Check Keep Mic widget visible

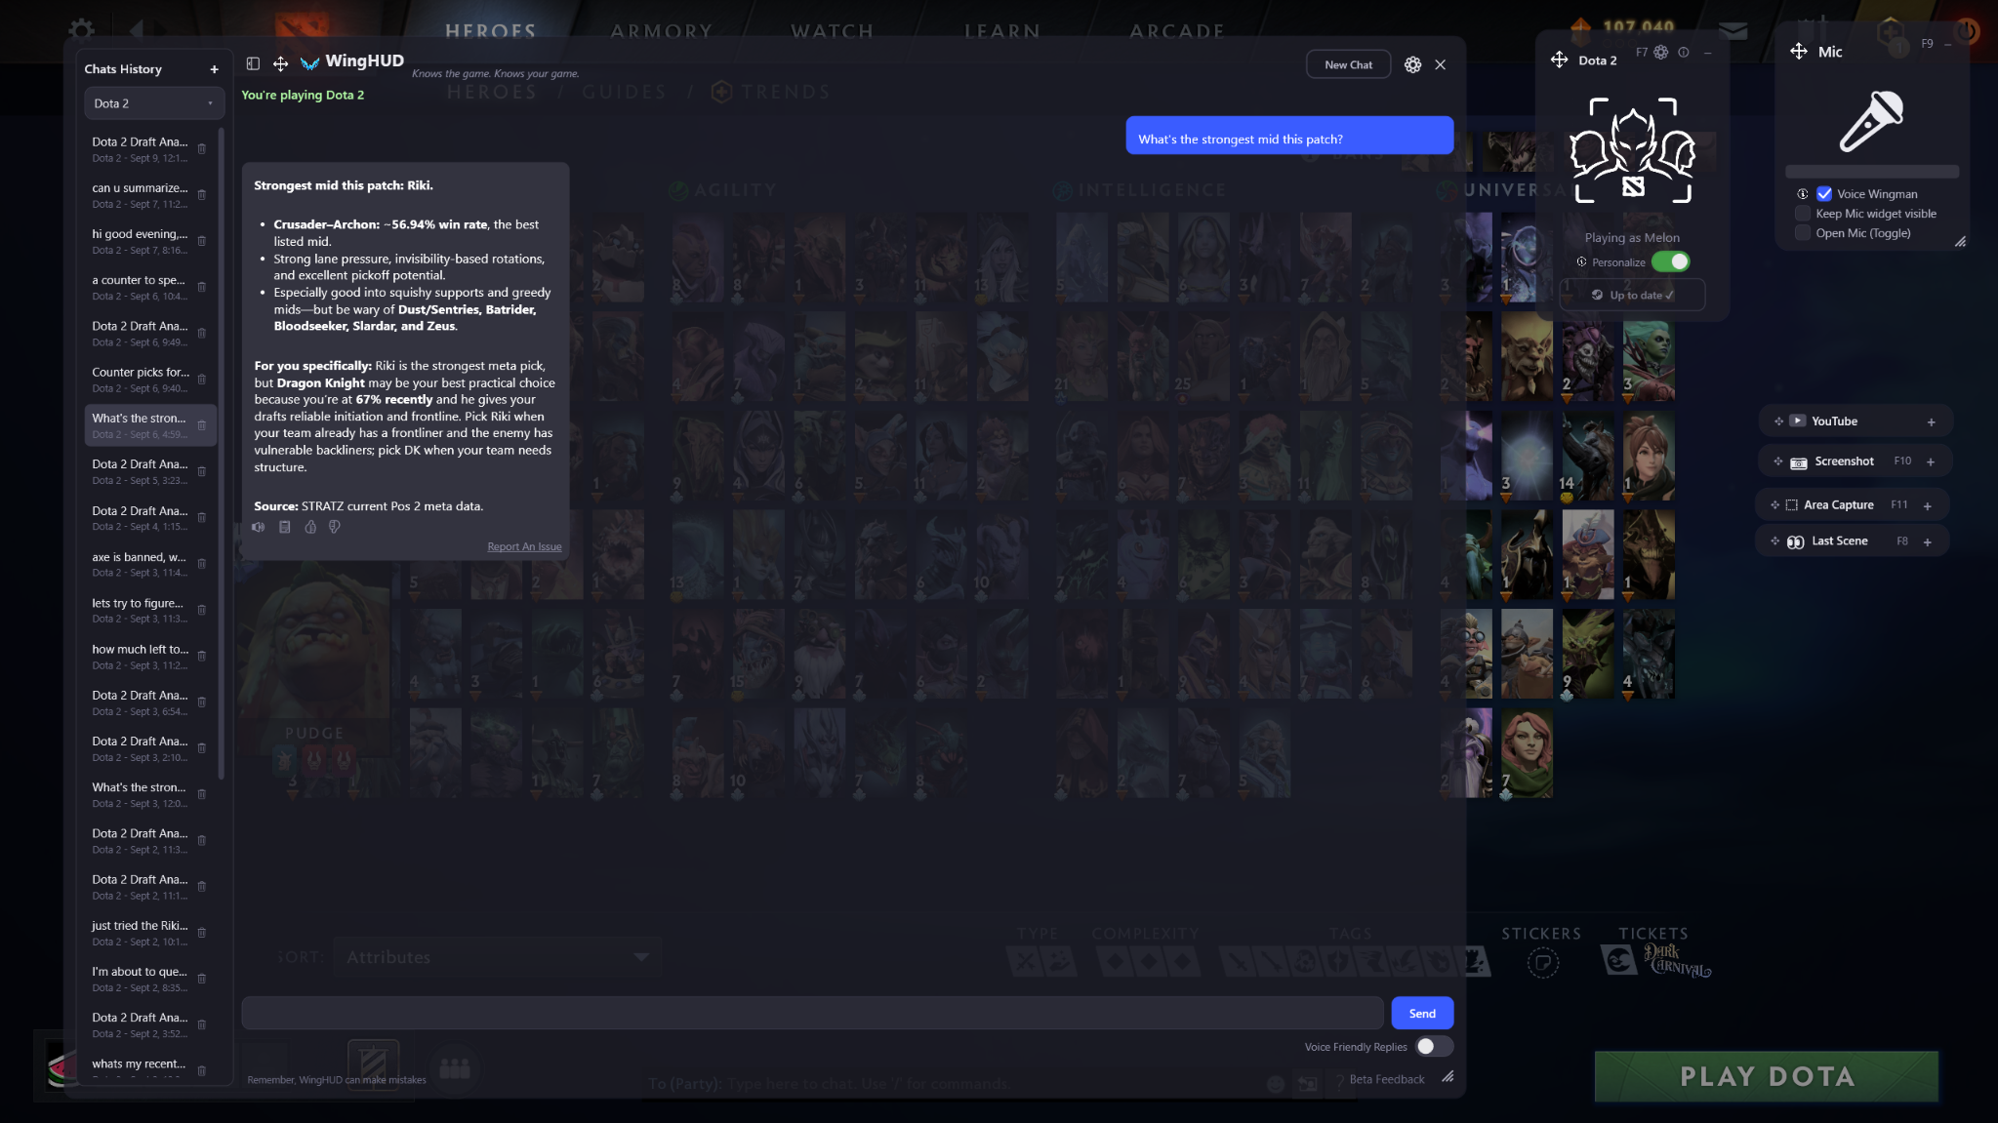pyautogui.click(x=1803, y=214)
